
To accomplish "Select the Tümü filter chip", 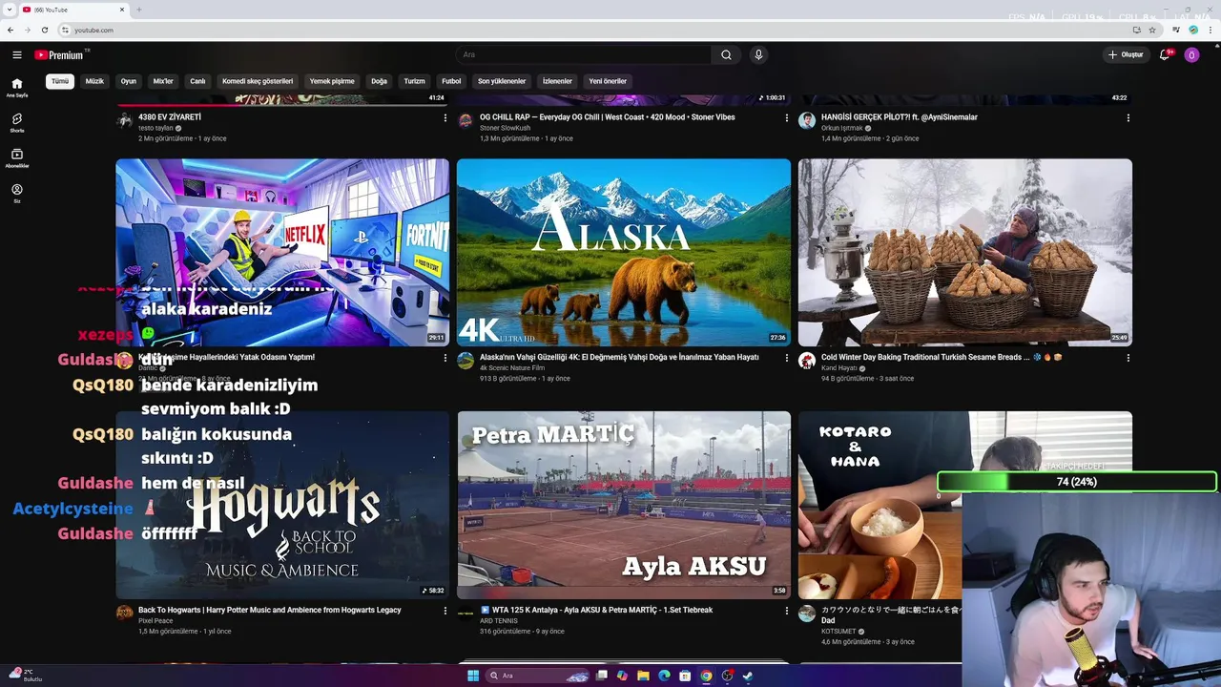I will (x=60, y=81).
